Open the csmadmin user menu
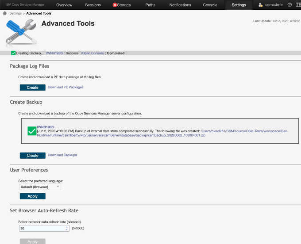The width and height of the screenshot is (301, 244). click(x=274, y=5)
